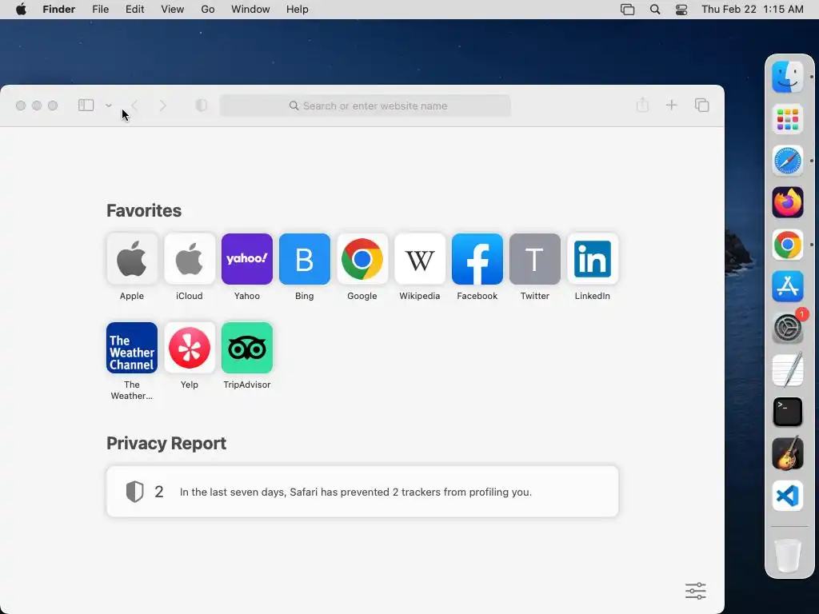Go back with the back arrow

pyautogui.click(x=134, y=106)
